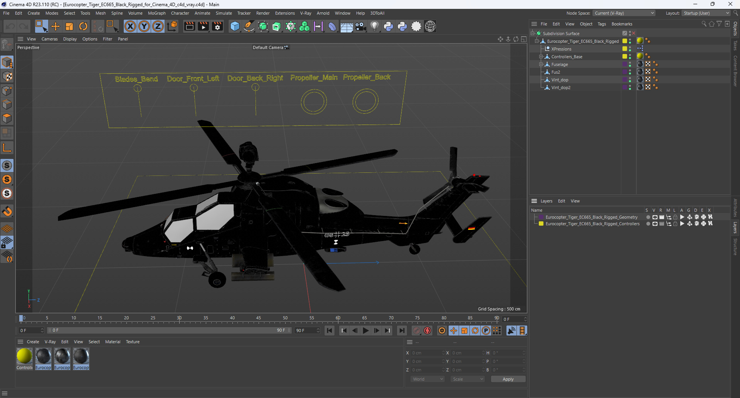Click the Undo arrow icon
This screenshot has width=740, height=398.
click(x=10, y=26)
